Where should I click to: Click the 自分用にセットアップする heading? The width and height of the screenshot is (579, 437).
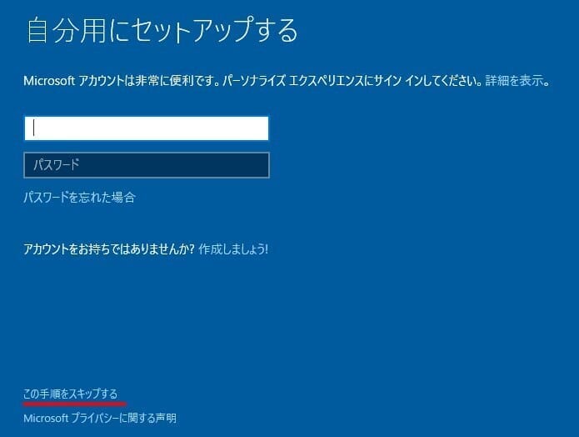point(162,31)
